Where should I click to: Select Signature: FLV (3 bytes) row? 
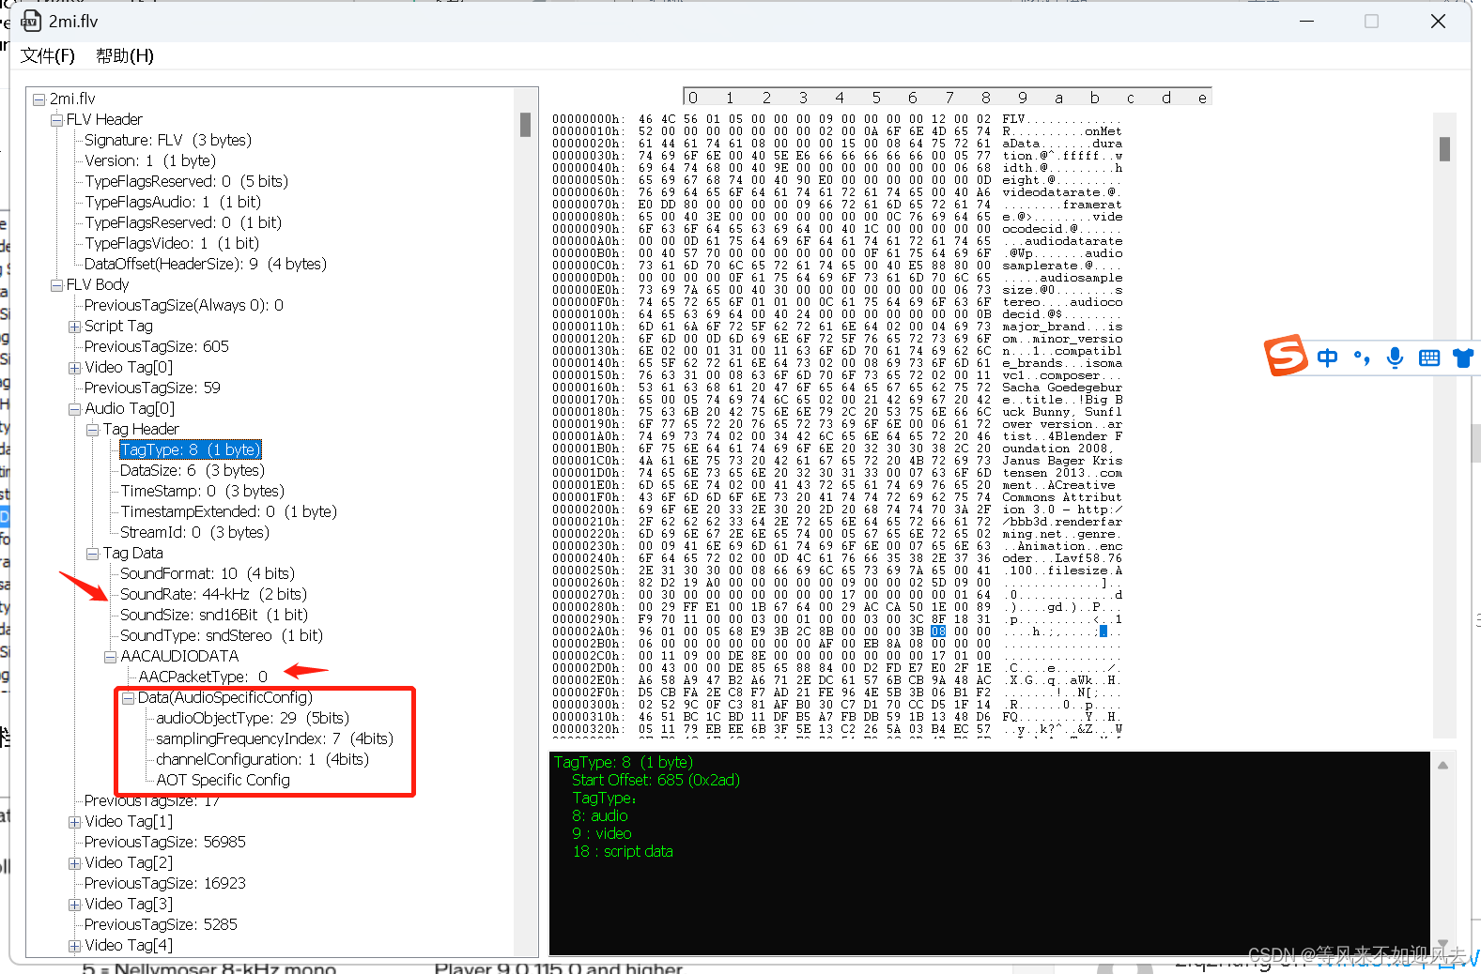tap(168, 140)
